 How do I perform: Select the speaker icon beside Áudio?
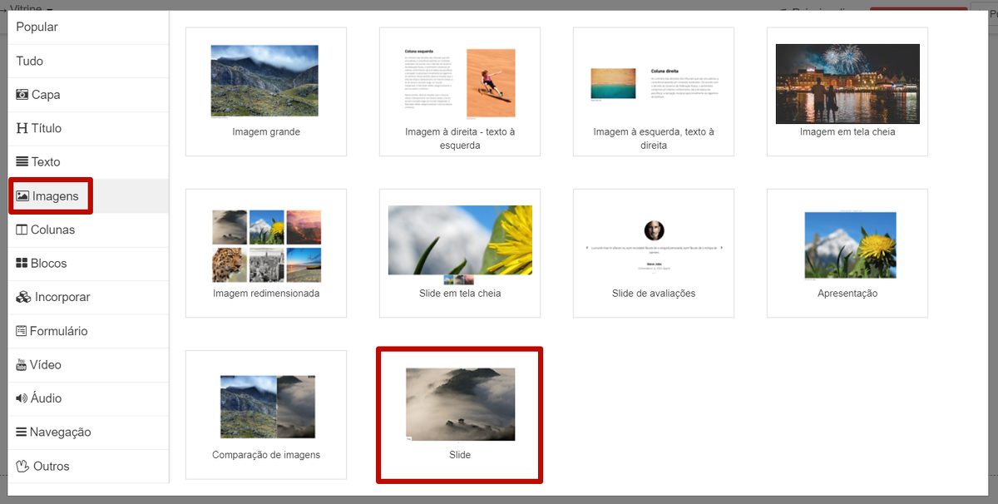click(22, 398)
